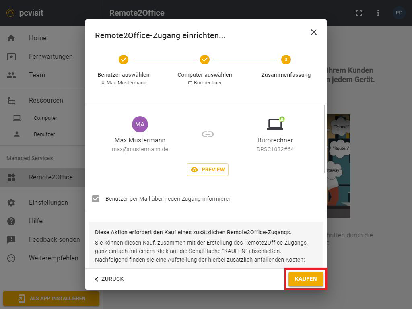Open Fernwartungen in the sidebar
This screenshot has height=309, width=412.
[x=51, y=56]
